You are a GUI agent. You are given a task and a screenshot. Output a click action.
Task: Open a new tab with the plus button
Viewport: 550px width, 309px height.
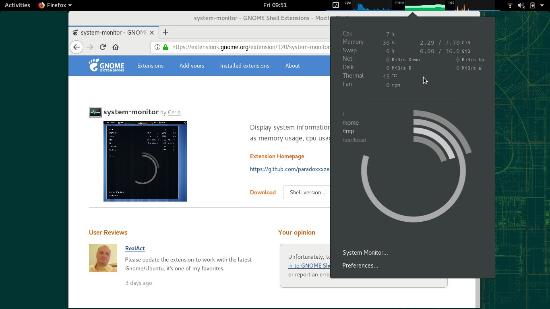[x=165, y=33]
